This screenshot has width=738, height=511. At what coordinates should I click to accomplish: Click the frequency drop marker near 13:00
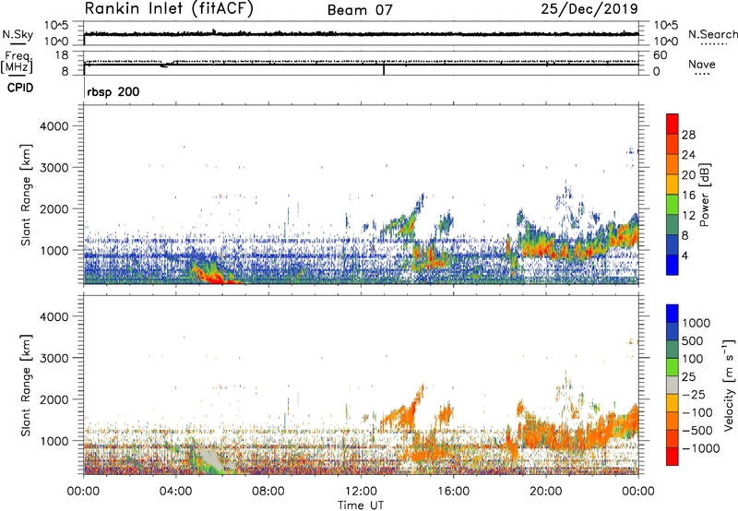pyautogui.click(x=384, y=69)
